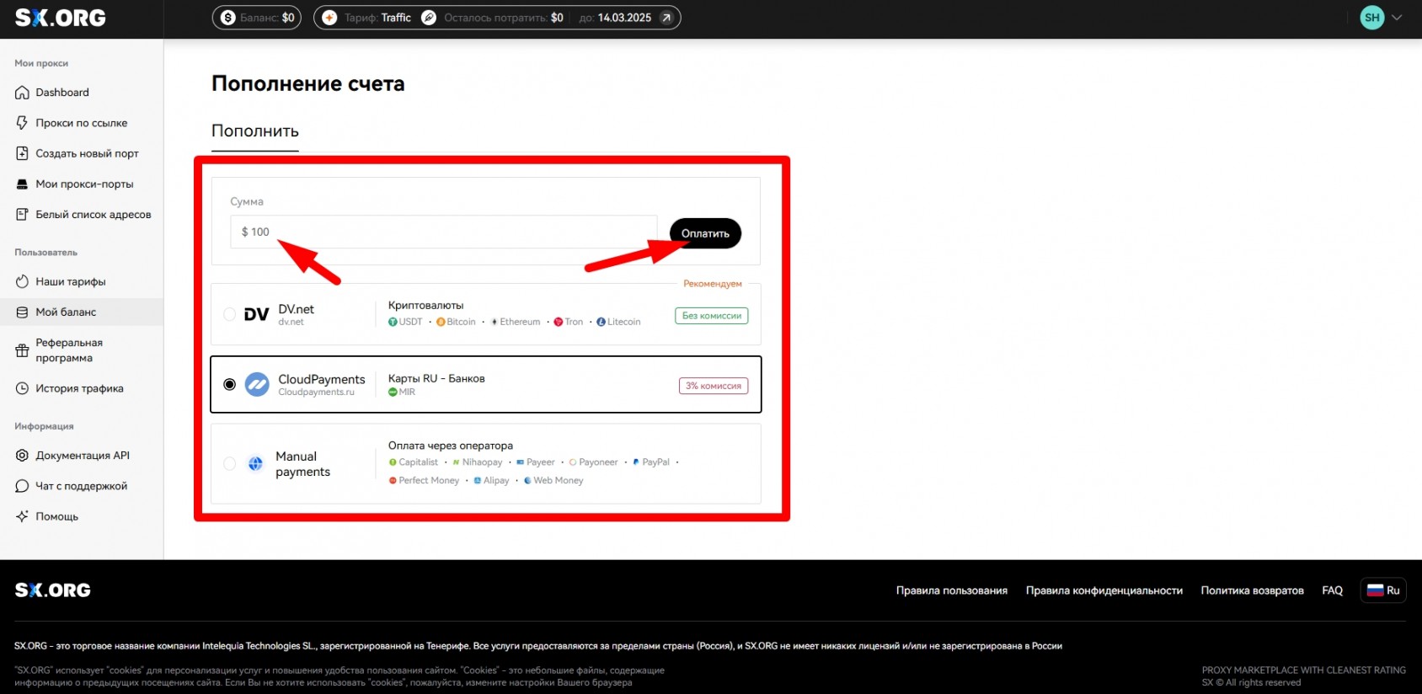
Task: Select the DV.net radio button
Action: [x=229, y=314]
